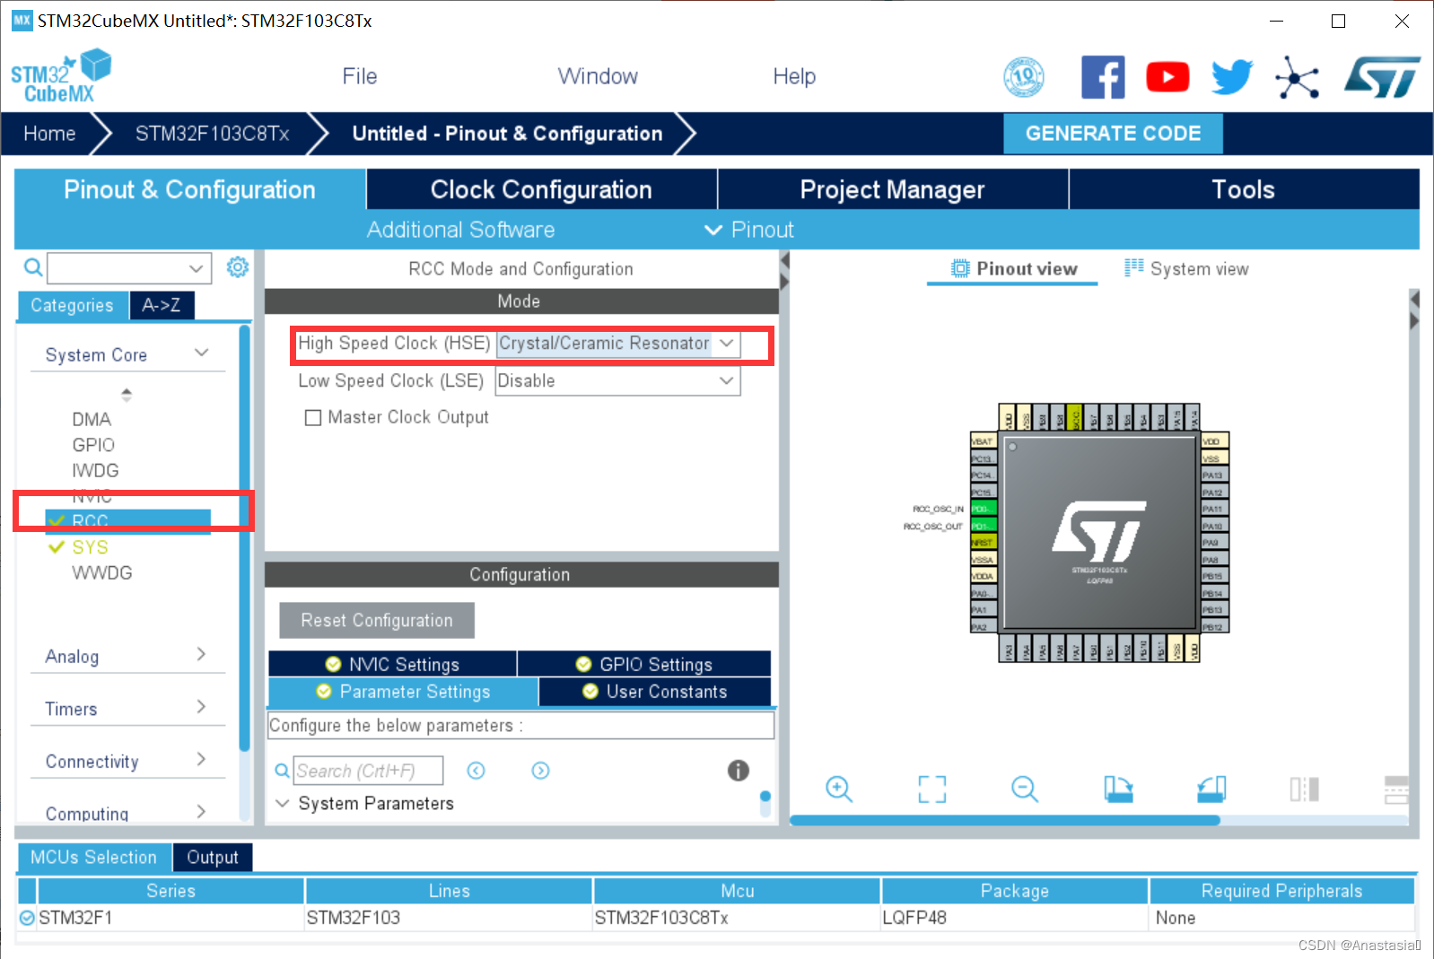Open the NVIC Settings tab
This screenshot has height=959, width=1434.
392,664
